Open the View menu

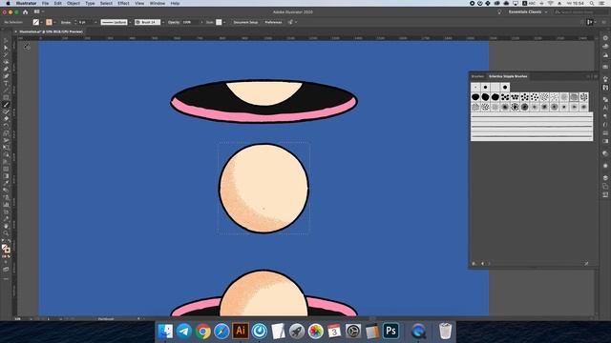(139, 3)
